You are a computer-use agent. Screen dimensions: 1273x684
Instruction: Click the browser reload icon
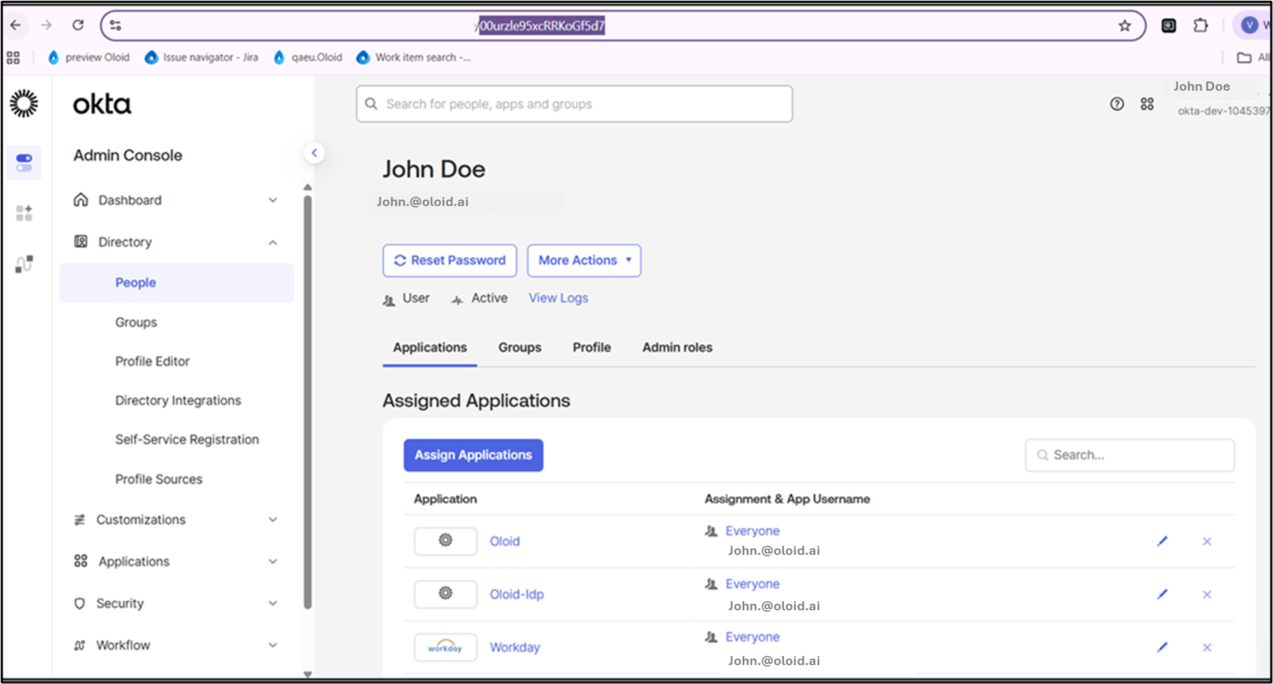[x=78, y=25]
